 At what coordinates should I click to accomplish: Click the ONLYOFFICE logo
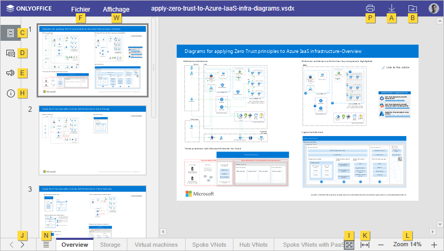click(x=29, y=8)
